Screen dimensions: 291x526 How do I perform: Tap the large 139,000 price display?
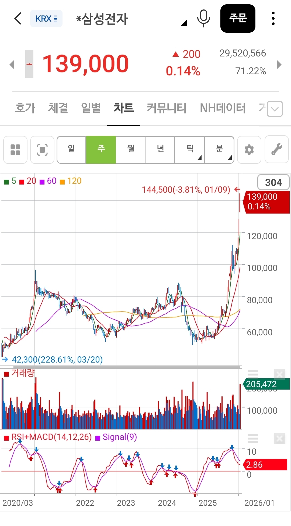click(85, 64)
